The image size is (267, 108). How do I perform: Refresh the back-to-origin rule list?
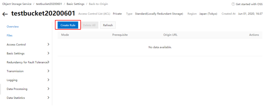pyautogui.click(x=108, y=25)
